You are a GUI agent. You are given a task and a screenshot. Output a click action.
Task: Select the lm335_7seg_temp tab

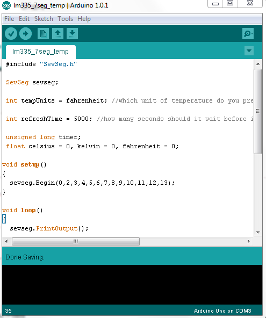[x=41, y=52]
